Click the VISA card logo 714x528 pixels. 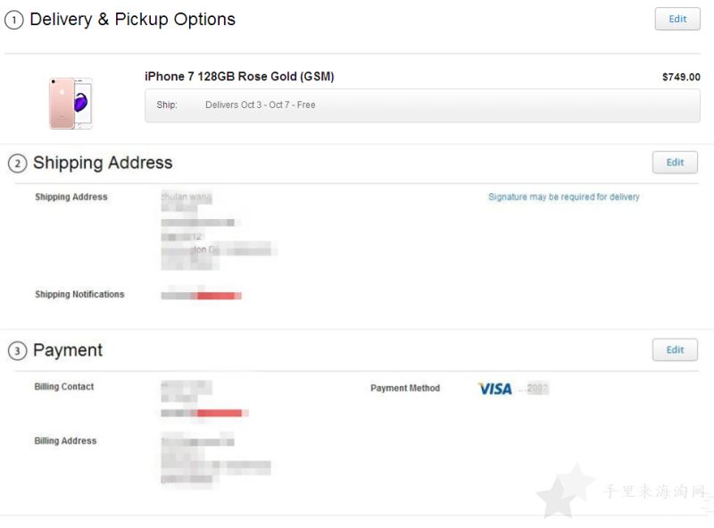coord(495,389)
